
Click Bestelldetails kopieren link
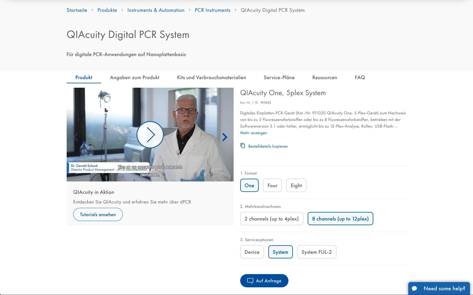[268, 146]
